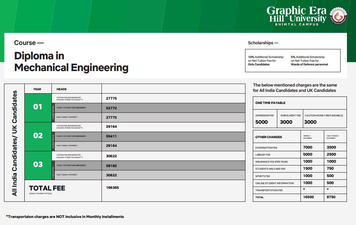Click year 02 Tuition Fee Per Semester label
The height and width of the screenshot is (225, 356).
click(70, 127)
